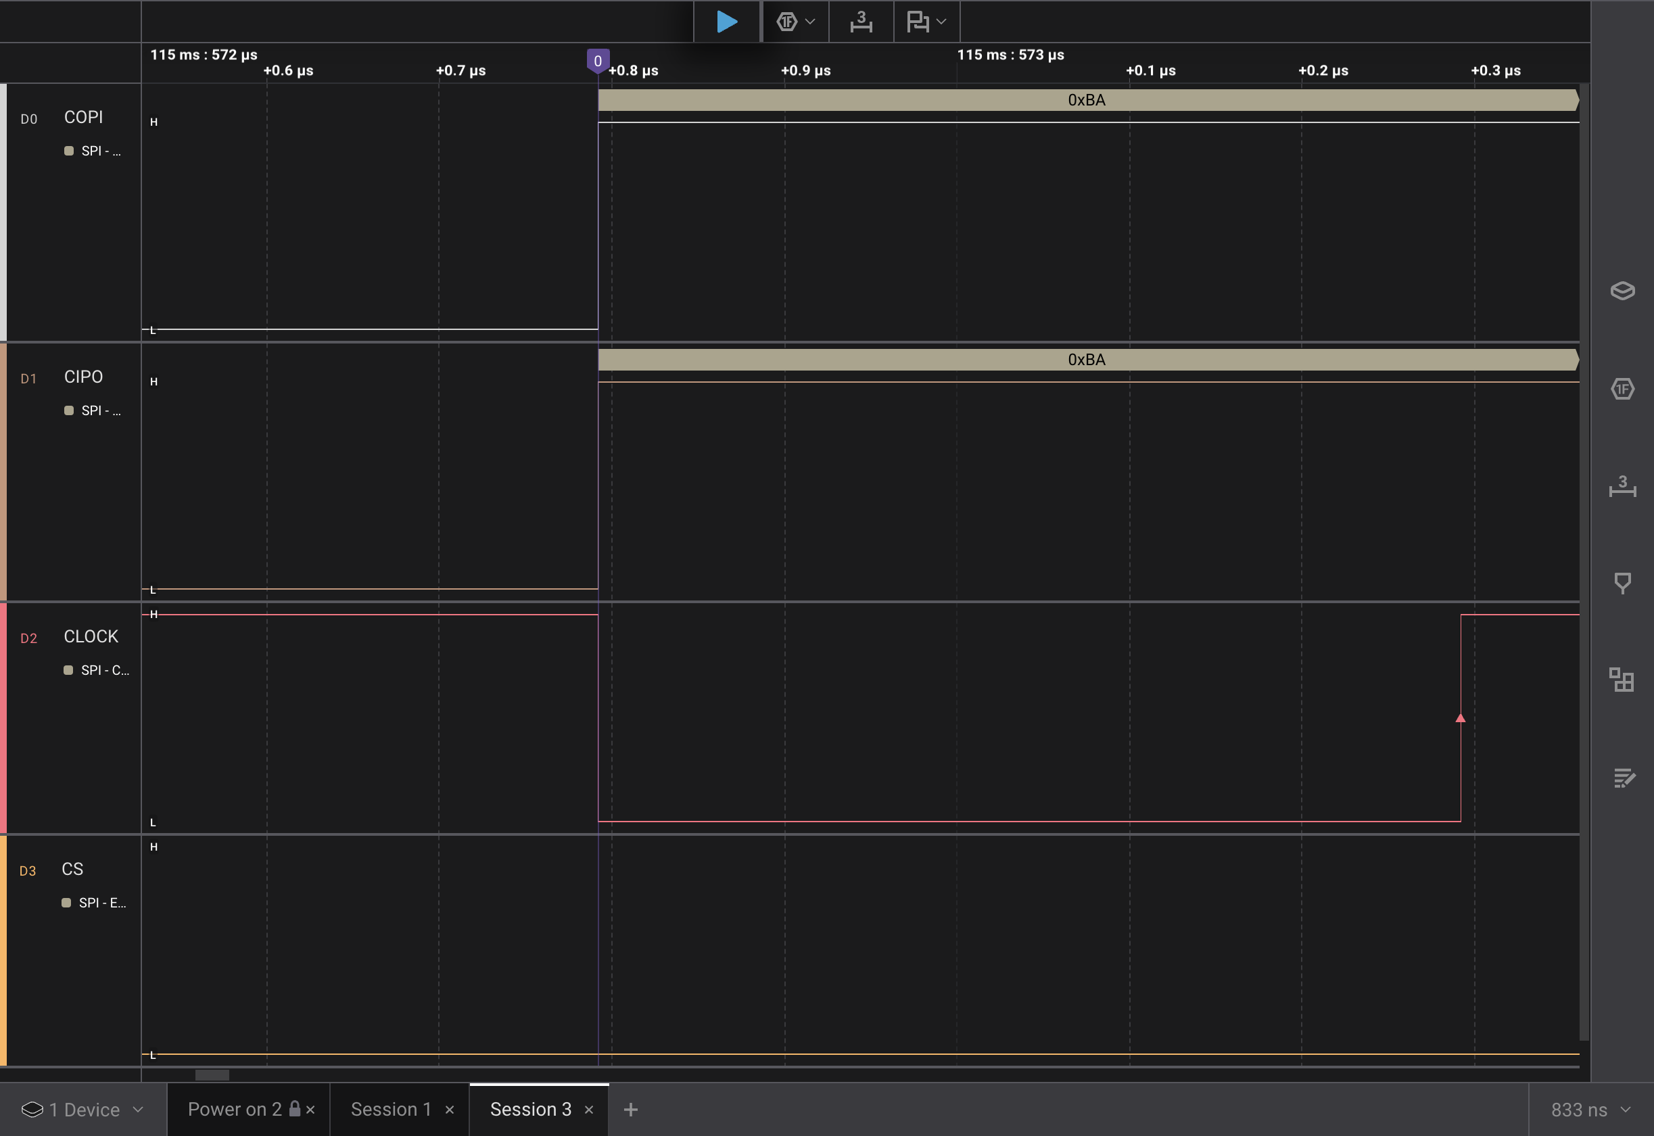Open the Device Settings icon in right sidebar
This screenshot has width=1654, height=1136.
1622,290
